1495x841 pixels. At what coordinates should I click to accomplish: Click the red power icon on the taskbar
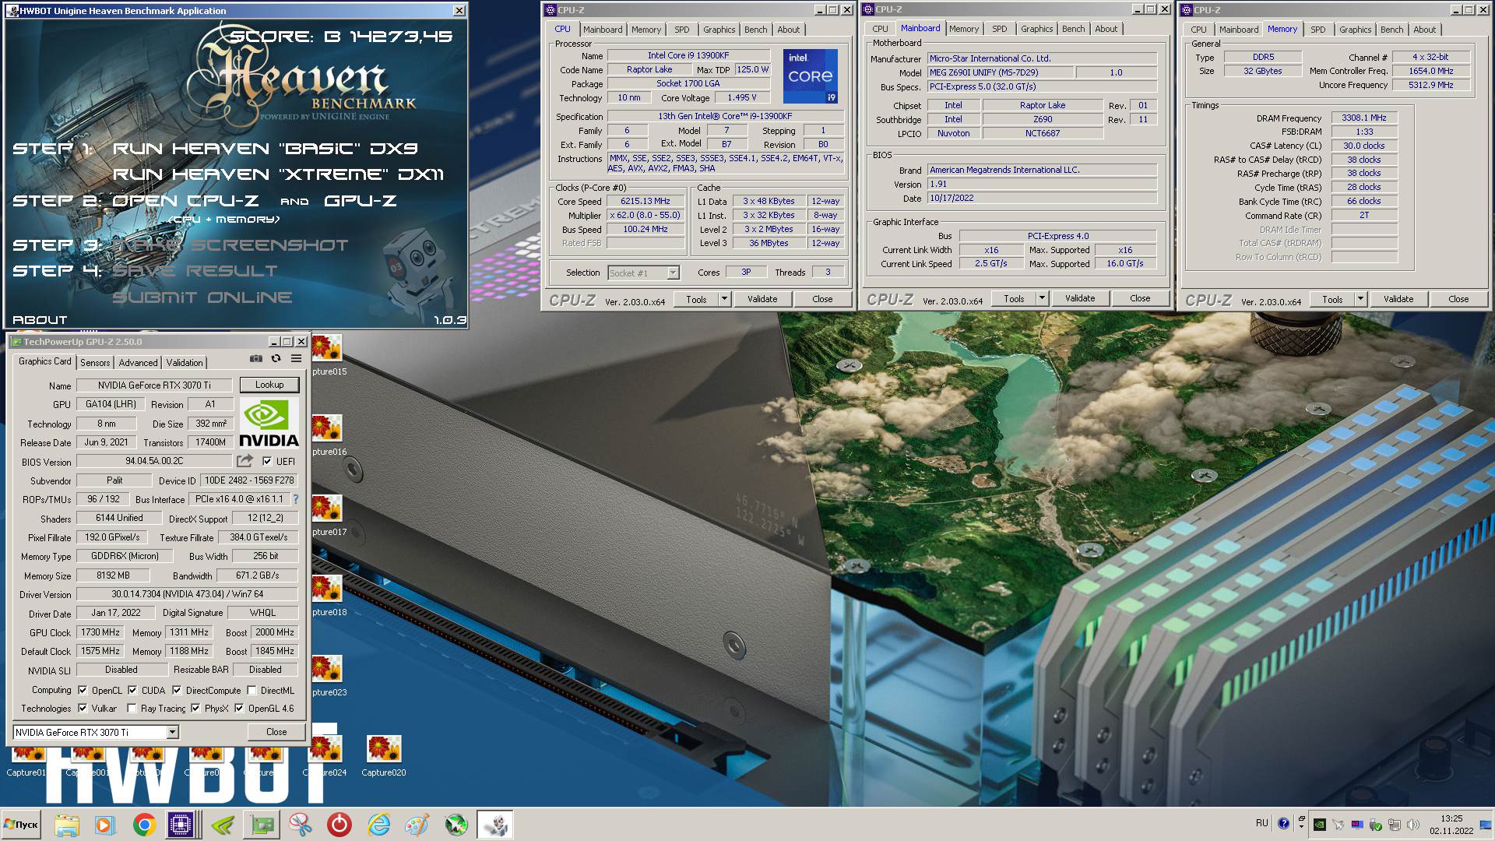point(339,825)
